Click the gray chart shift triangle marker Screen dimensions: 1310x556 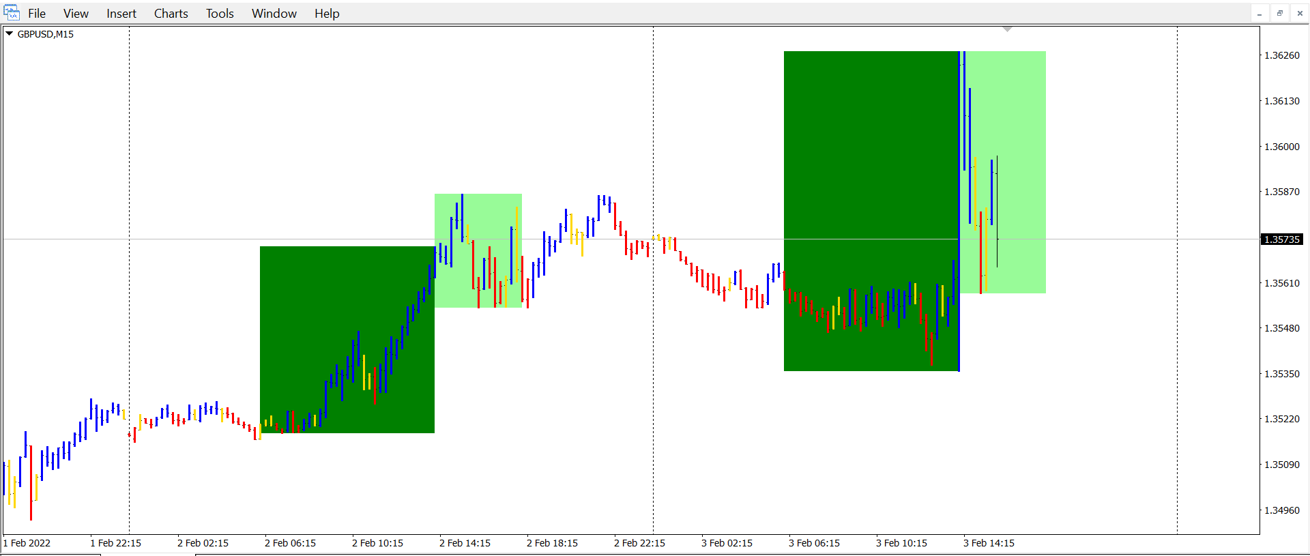(1007, 29)
